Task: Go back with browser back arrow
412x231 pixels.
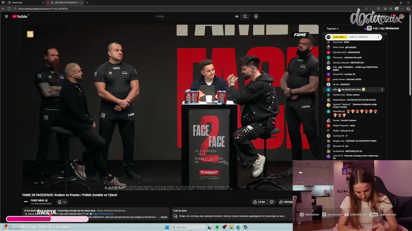Action: coord(3,9)
